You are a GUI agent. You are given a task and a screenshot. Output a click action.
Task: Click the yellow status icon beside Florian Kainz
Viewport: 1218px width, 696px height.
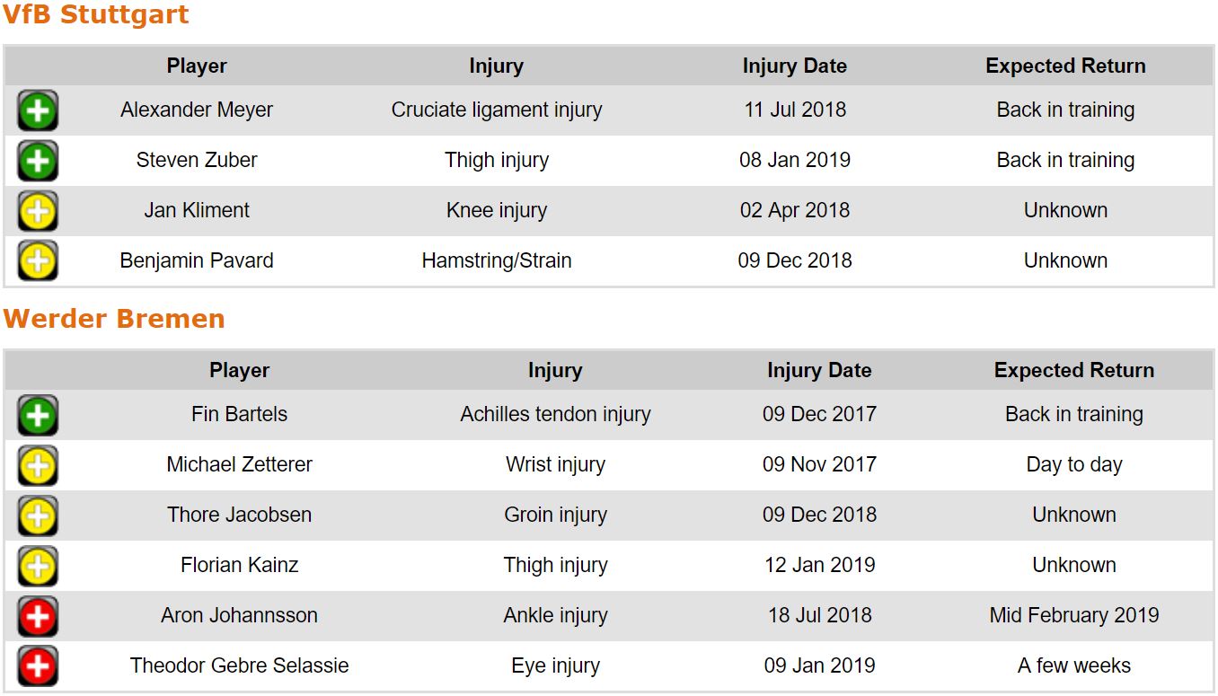[38, 567]
